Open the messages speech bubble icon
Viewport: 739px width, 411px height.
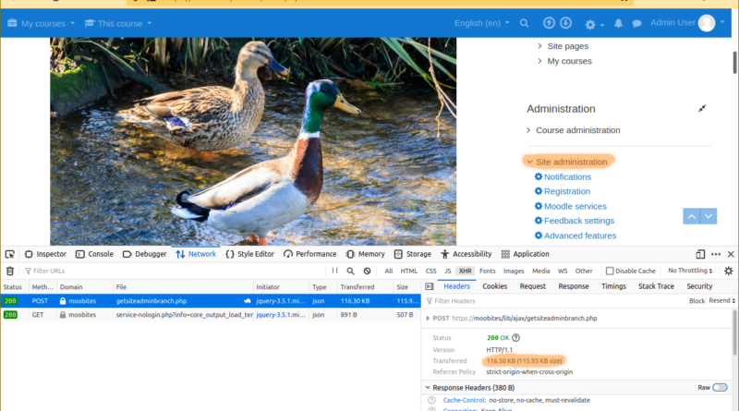click(x=636, y=24)
